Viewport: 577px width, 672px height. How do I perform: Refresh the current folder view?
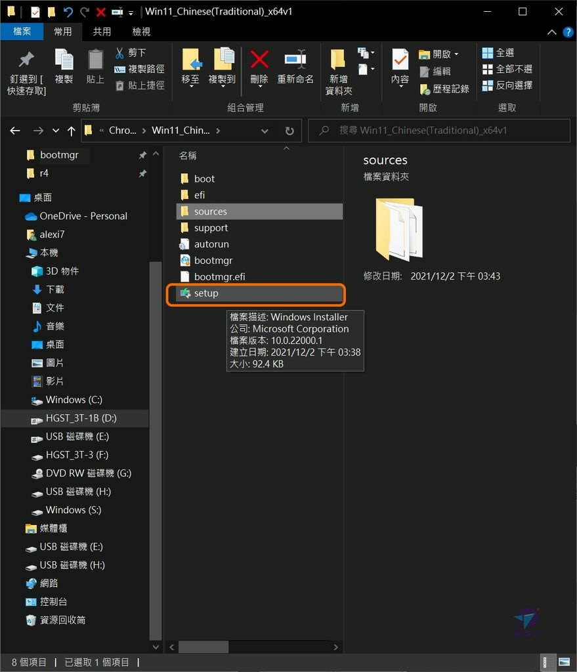click(x=289, y=131)
